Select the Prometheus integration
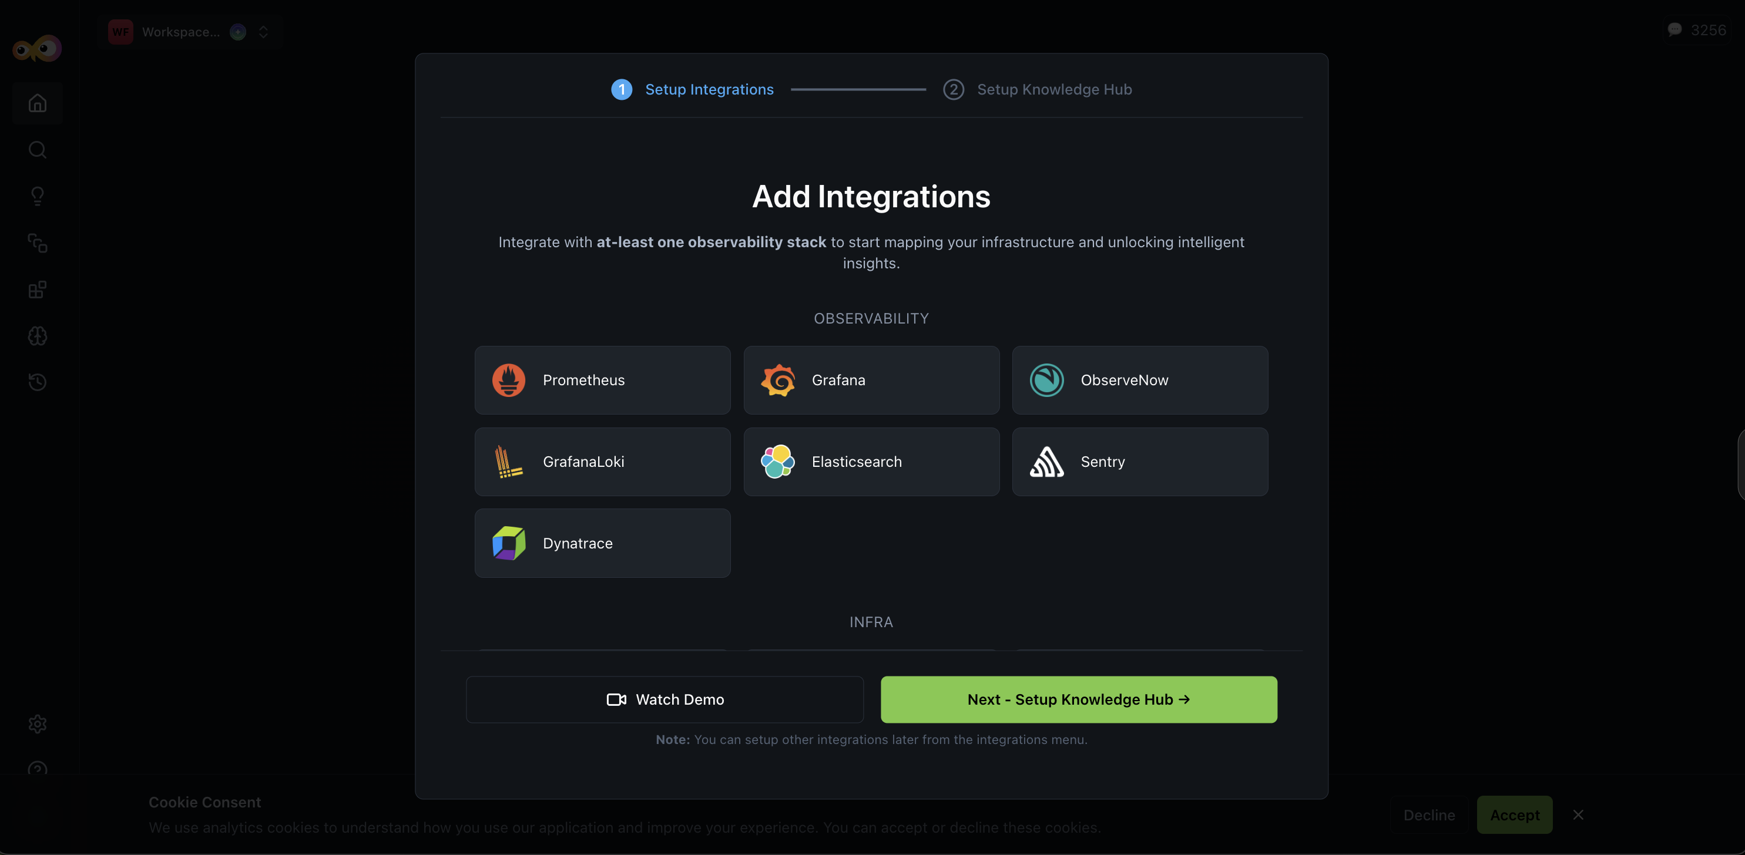The image size is (1745, 855). tap(602, 380)
